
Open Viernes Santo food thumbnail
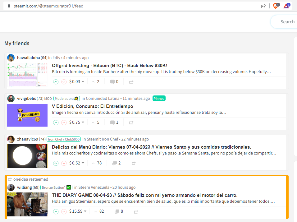(27, 156)
